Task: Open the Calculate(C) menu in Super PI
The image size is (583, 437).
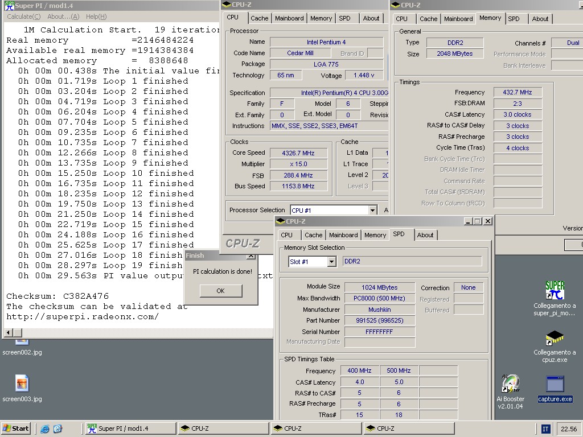Action: coord(24,17)
